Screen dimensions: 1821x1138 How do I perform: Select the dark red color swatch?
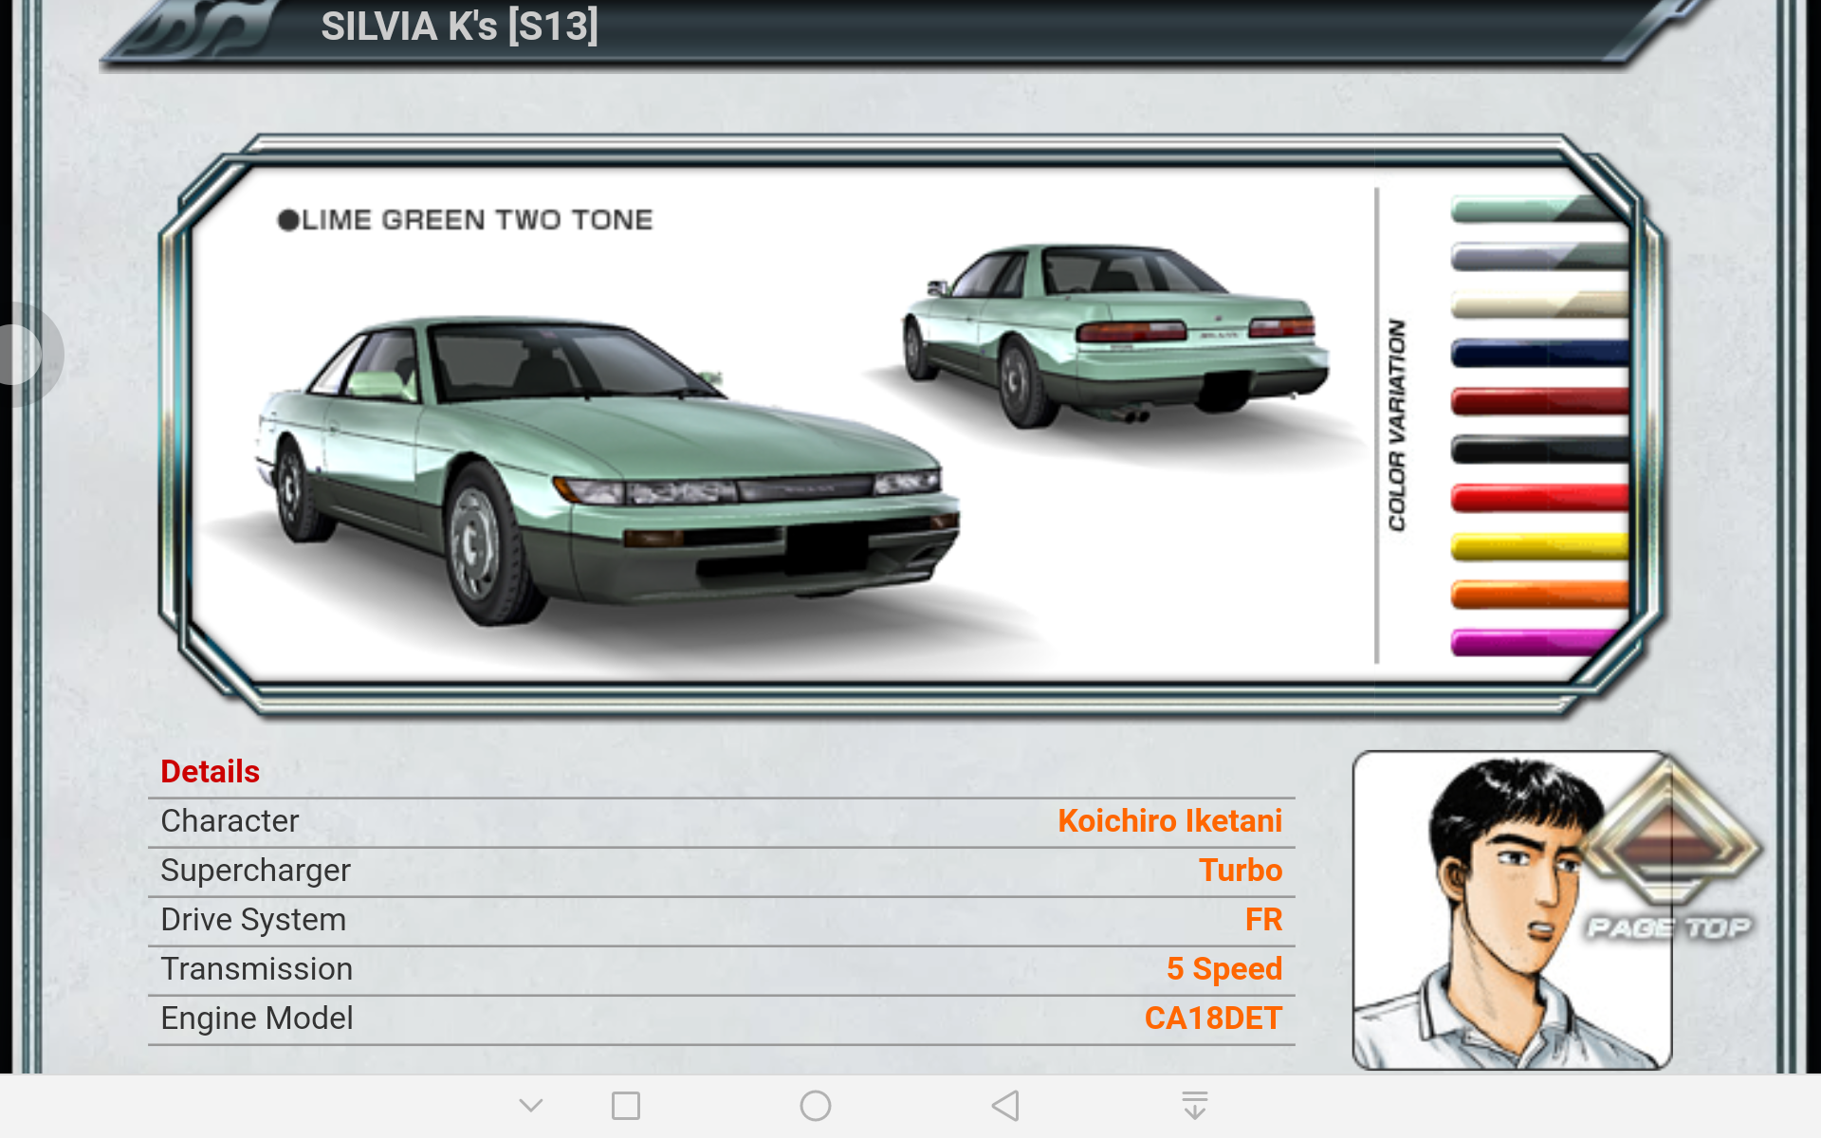1539,401
